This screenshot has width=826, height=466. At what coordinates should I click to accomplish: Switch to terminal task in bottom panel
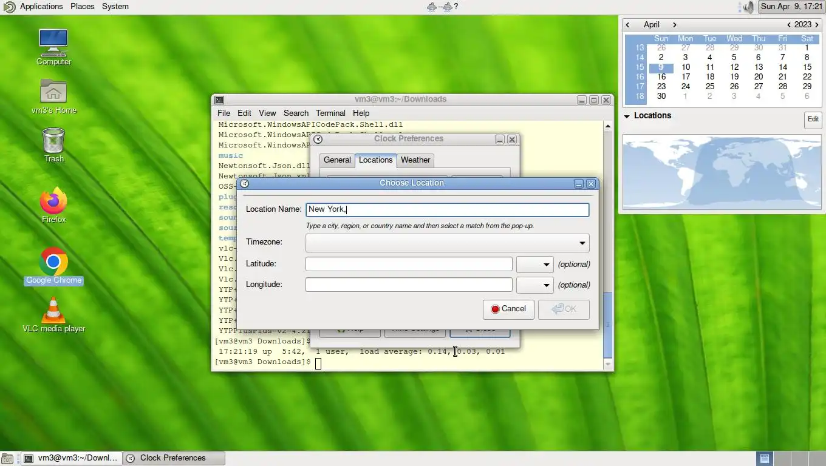click(x=72, y=458)
